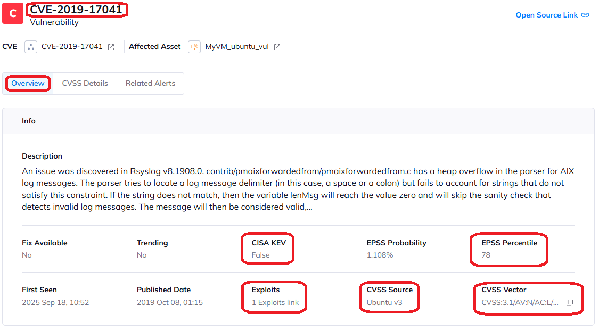The width and height of the screenshot is (599, 330).
Task: Click the red C severity badge icon
Action: [x=13, y=13]
